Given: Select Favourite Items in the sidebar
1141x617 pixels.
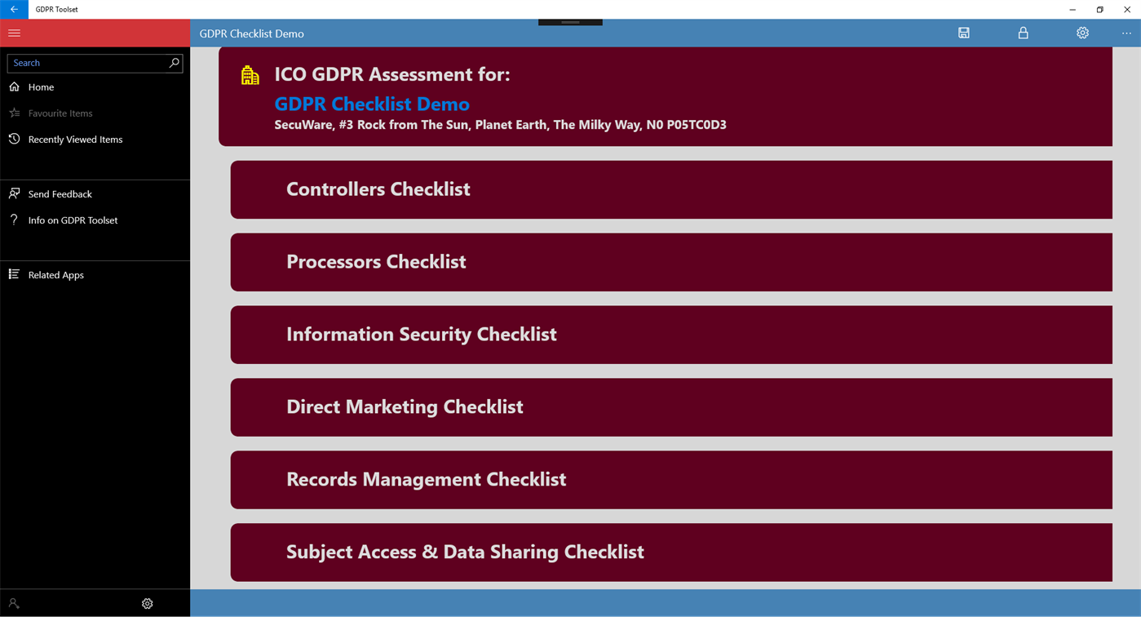Looking at the screenshot, I should click(60, 113).
